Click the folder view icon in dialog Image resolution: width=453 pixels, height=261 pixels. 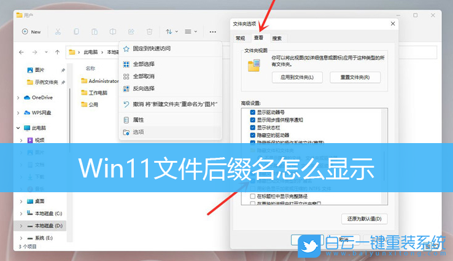[x=254, y=65]
